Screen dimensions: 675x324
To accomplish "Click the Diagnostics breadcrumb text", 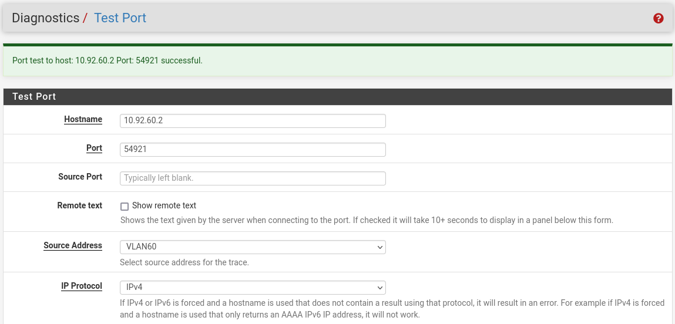I will click(x=45, y=18).
